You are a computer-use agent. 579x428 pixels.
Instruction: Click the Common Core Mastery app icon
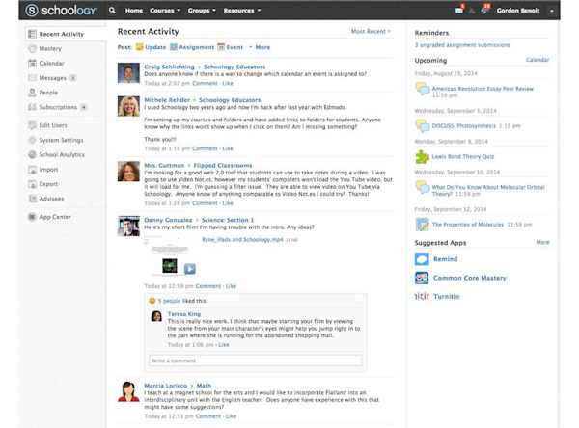click(x=422, y=278)
